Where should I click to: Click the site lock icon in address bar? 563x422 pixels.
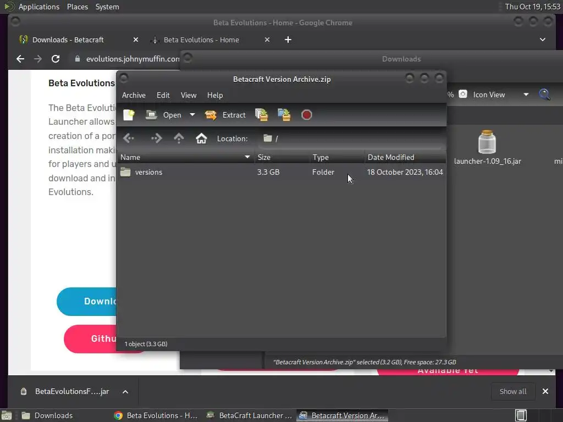point(77,59)
